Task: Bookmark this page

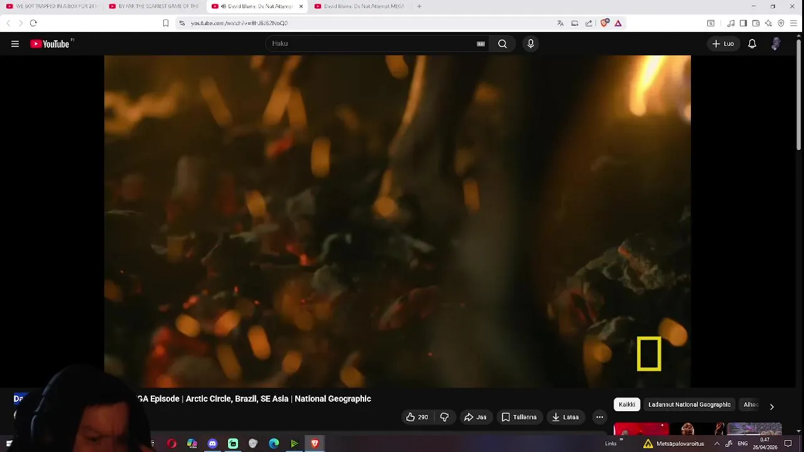Action: coord(166,23)
